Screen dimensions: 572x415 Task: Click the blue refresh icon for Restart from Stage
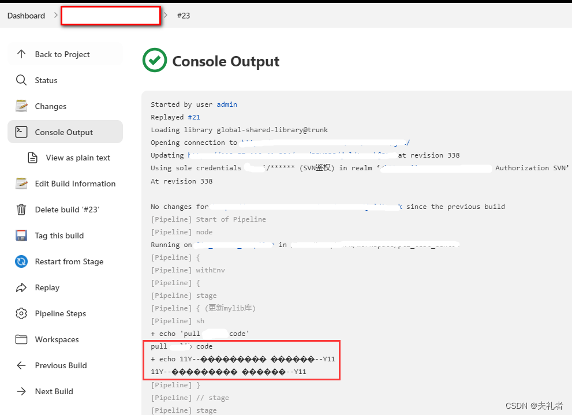(x=21, y=261)
